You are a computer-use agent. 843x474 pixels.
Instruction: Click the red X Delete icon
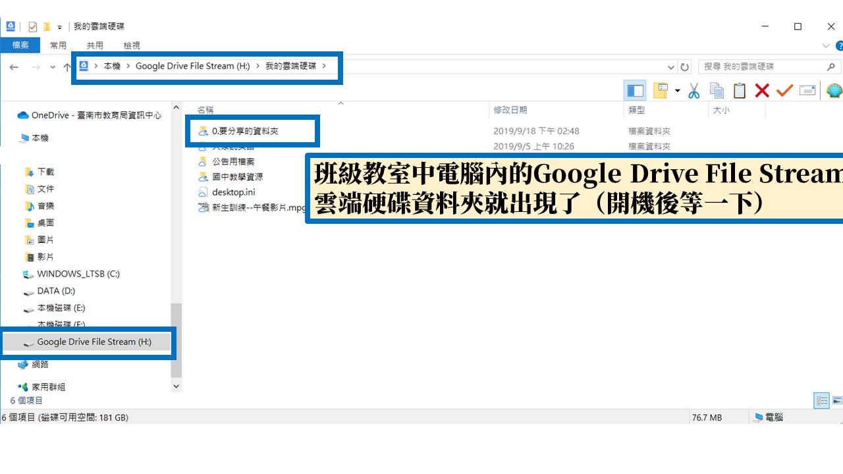tap(762, 91)
